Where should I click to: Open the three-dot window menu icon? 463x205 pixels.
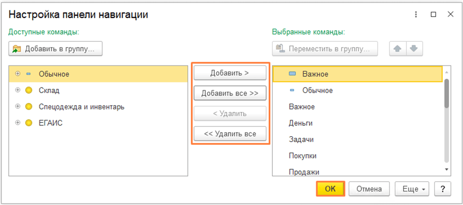coord(417,15)
